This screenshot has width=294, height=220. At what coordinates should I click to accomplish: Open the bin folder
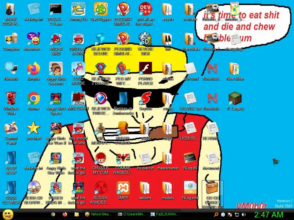click(168, 42)
